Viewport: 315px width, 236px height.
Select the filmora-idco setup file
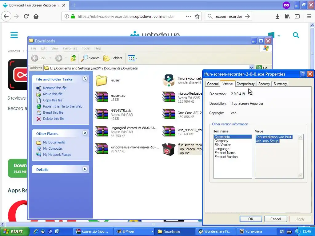coord(182,80)
